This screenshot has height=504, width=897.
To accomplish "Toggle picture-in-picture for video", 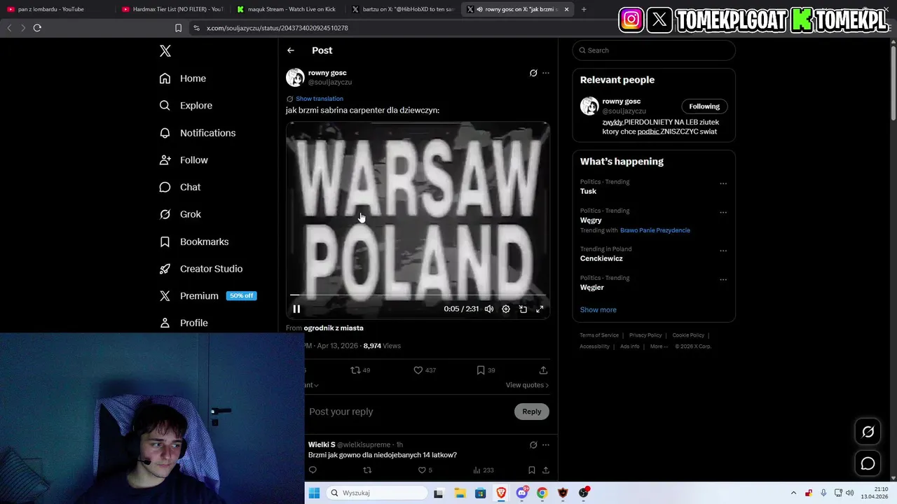I will (x=523, y=309).
